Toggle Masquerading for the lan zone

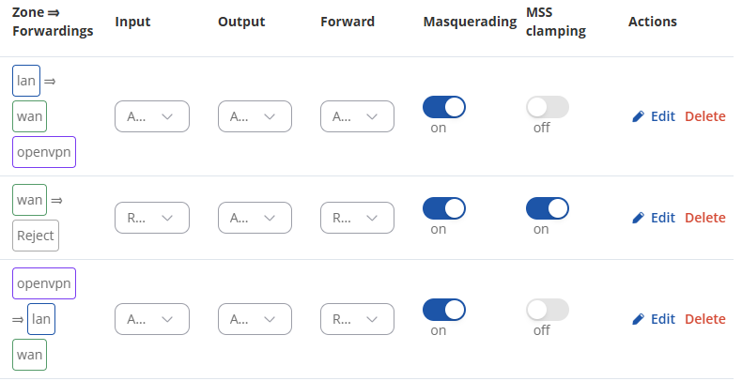click(444, 107)
